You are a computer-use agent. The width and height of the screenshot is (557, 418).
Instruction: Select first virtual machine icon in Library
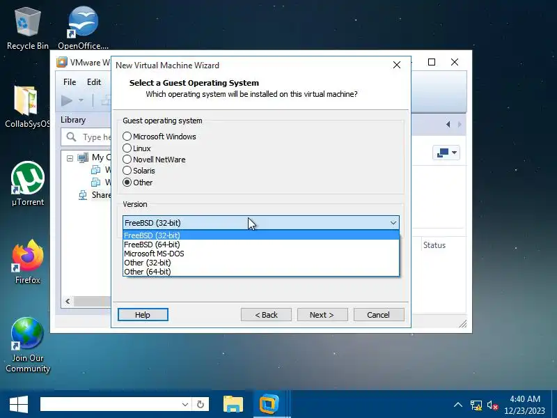[x=95, y=170]
